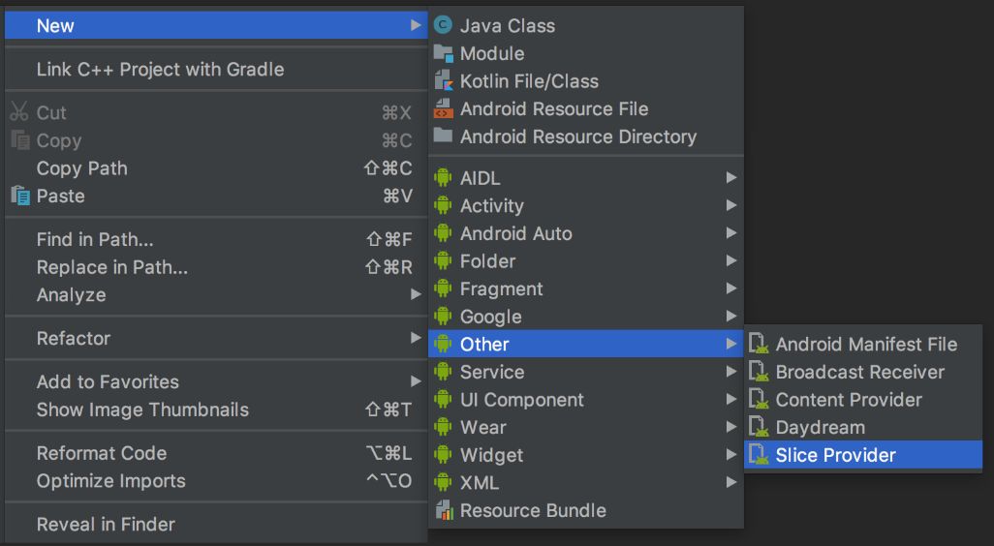Expand the Fragment submenu arrow

(731, 288)
